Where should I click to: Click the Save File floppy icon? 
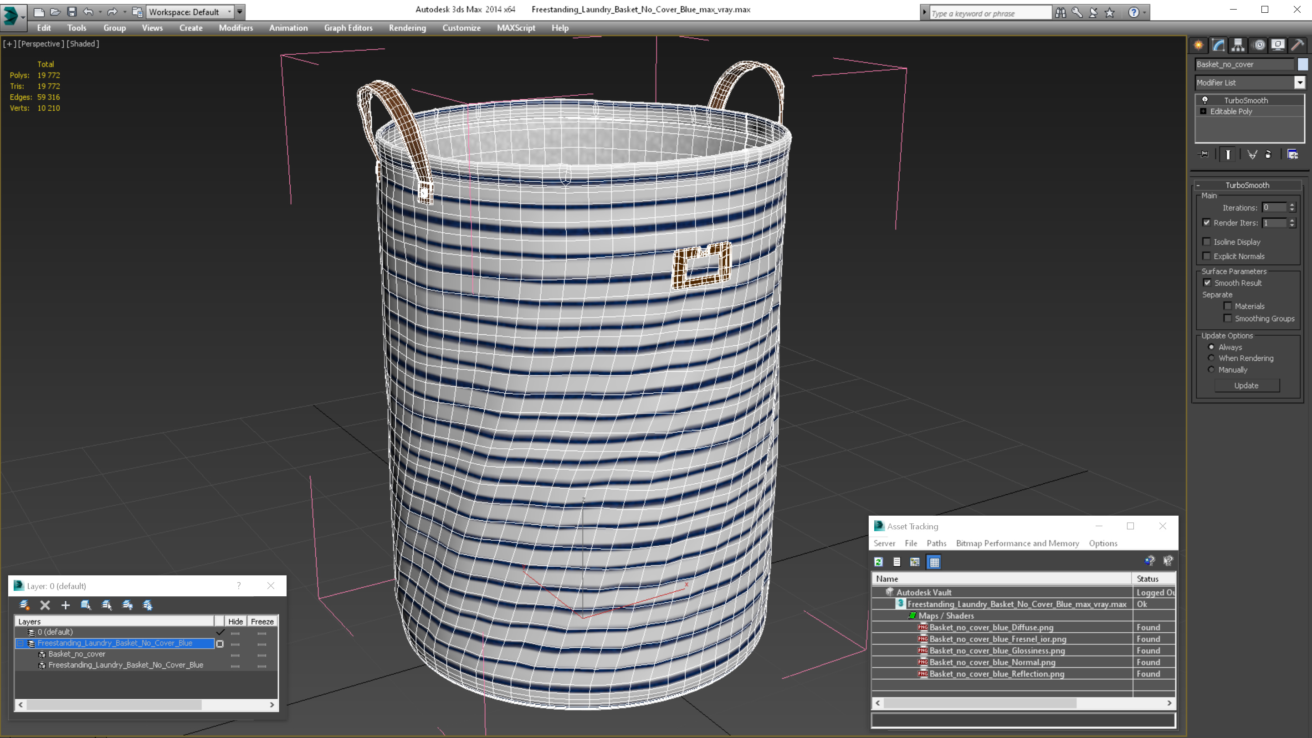tap(72, 12)
